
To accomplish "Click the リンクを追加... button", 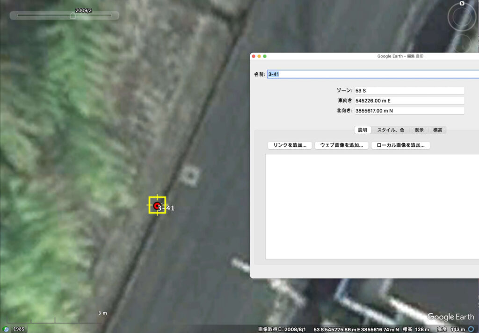I will point(290,145).
